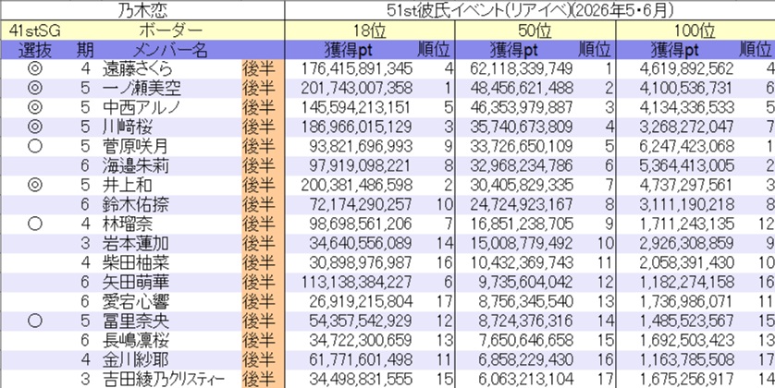The width and height of the screenshot is (775, 388).
Task: Click the value 6,247,423,068
Action: click(x=686, y=147)
